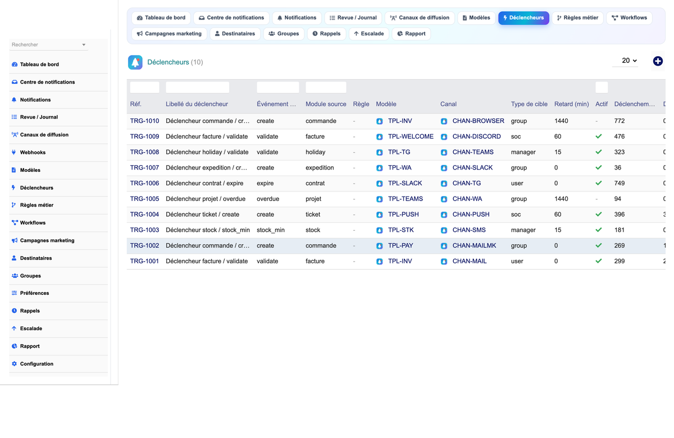The width and height of the screenshot is (674, 438).
Task: Click the Libellé du déclencheur filter field
Action: tap(198, 88)
